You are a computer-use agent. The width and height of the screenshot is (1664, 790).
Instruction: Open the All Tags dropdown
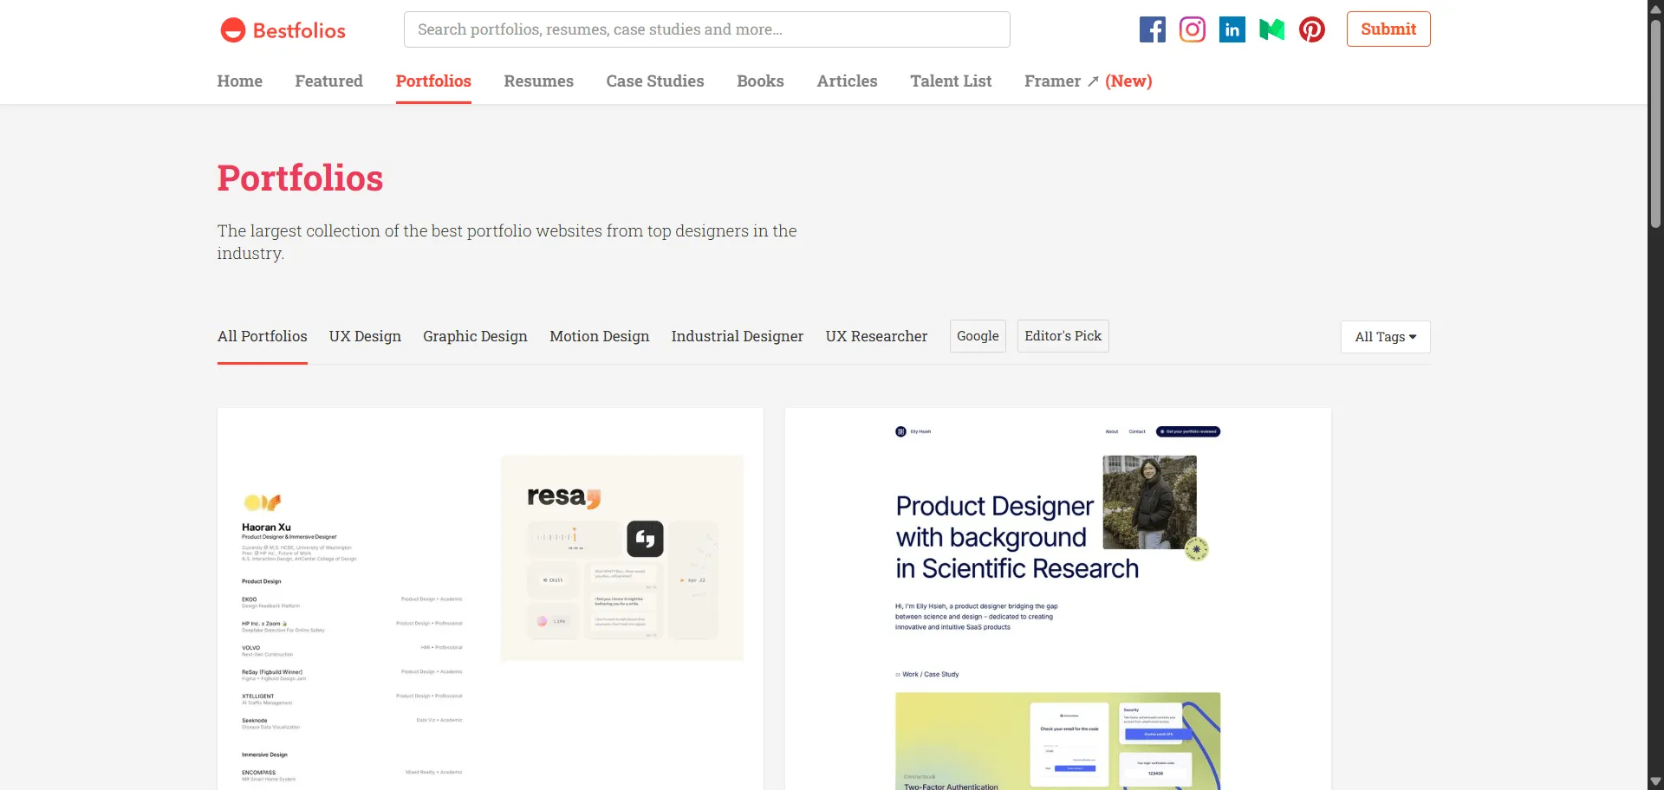click(x=1384, y=337)
